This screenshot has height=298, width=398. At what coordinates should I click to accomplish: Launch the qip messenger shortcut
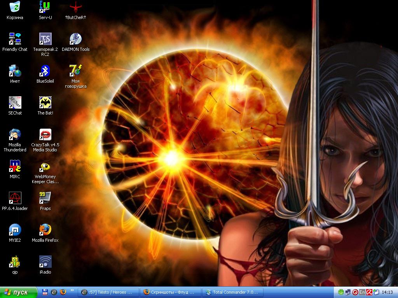(x=15, y=265)
